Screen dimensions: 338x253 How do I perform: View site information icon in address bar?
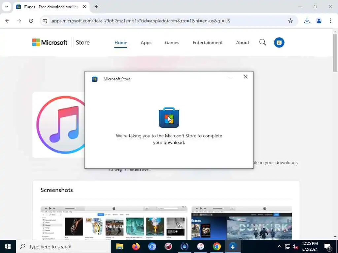click(x=45, y=21)
